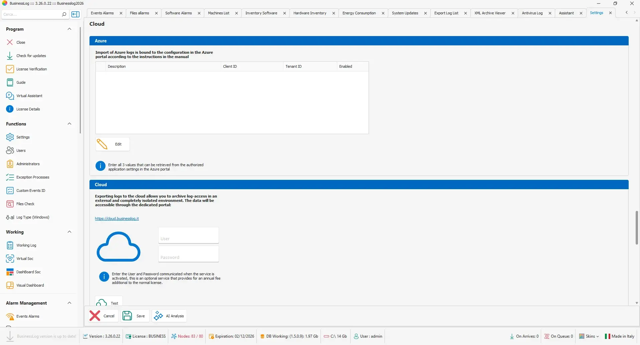Open the Working Log icon
Viewport: 640px width, 345px height.
tap(10, 245)
